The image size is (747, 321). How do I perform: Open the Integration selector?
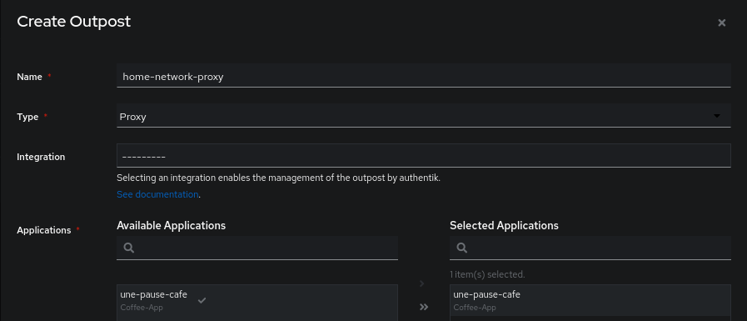423,155
